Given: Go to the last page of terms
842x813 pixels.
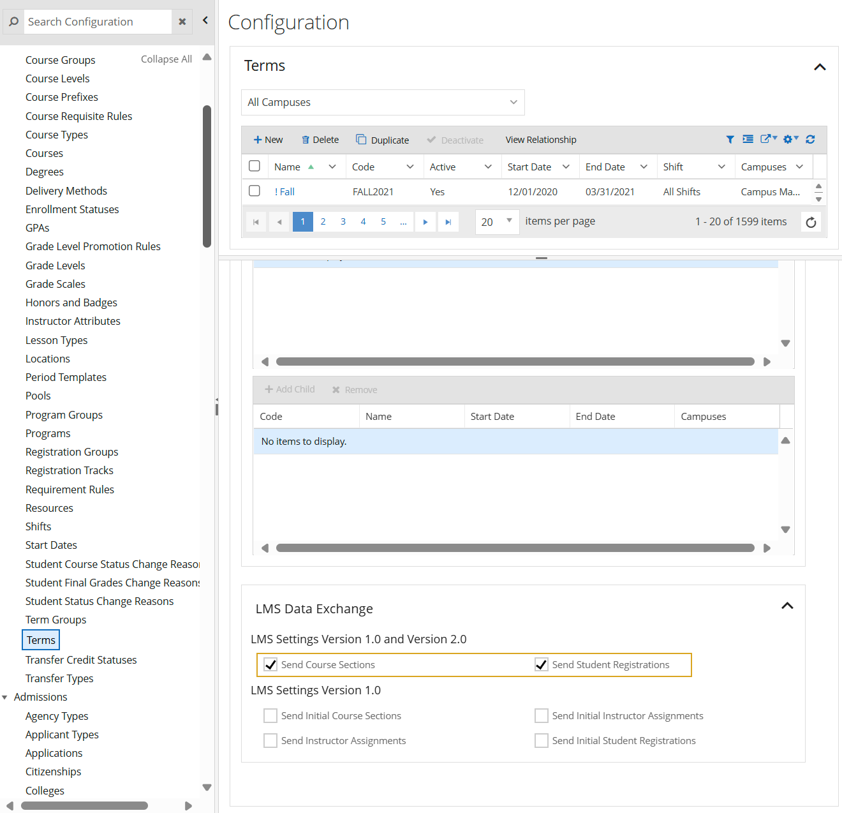Looking at the screenshot, I should coord(448,222).
